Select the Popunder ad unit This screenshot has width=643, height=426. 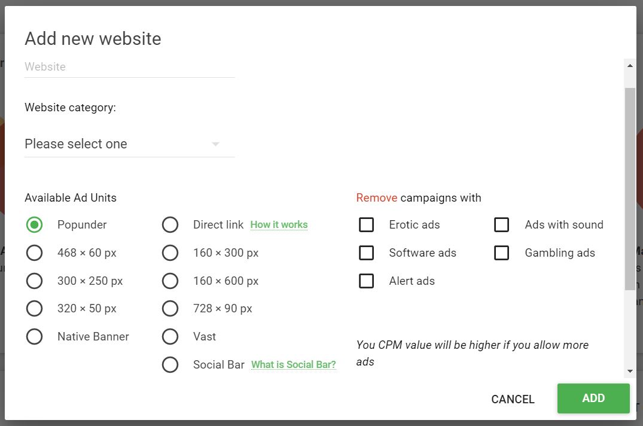pyautogui.click(x=34, y=224)
